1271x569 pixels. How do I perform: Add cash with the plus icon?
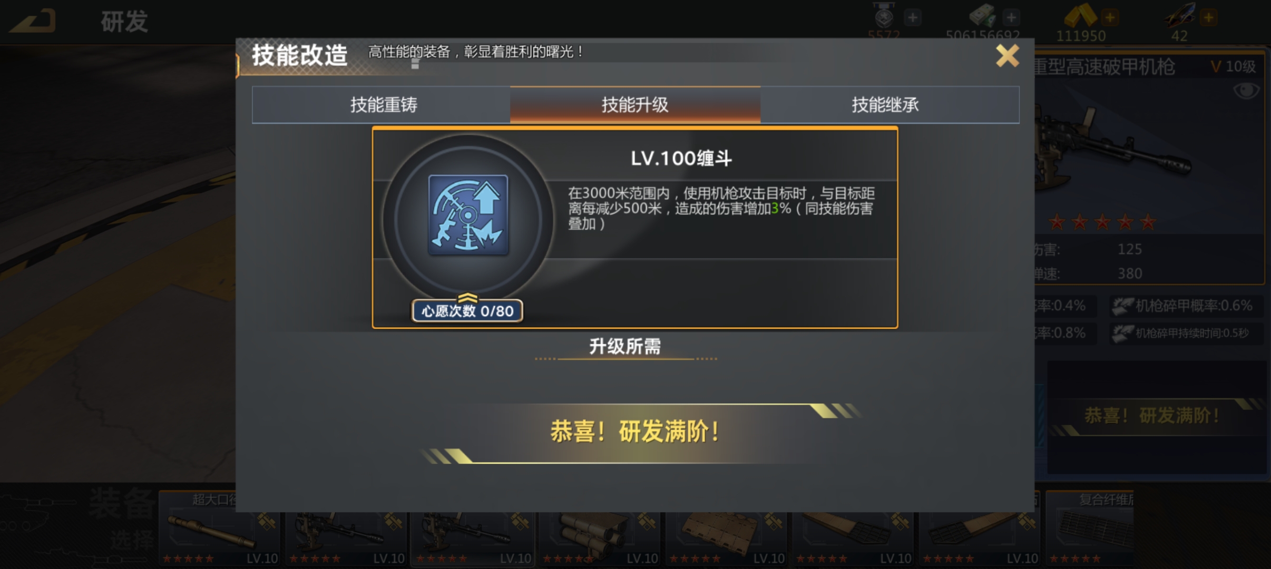coord(1011,17)
